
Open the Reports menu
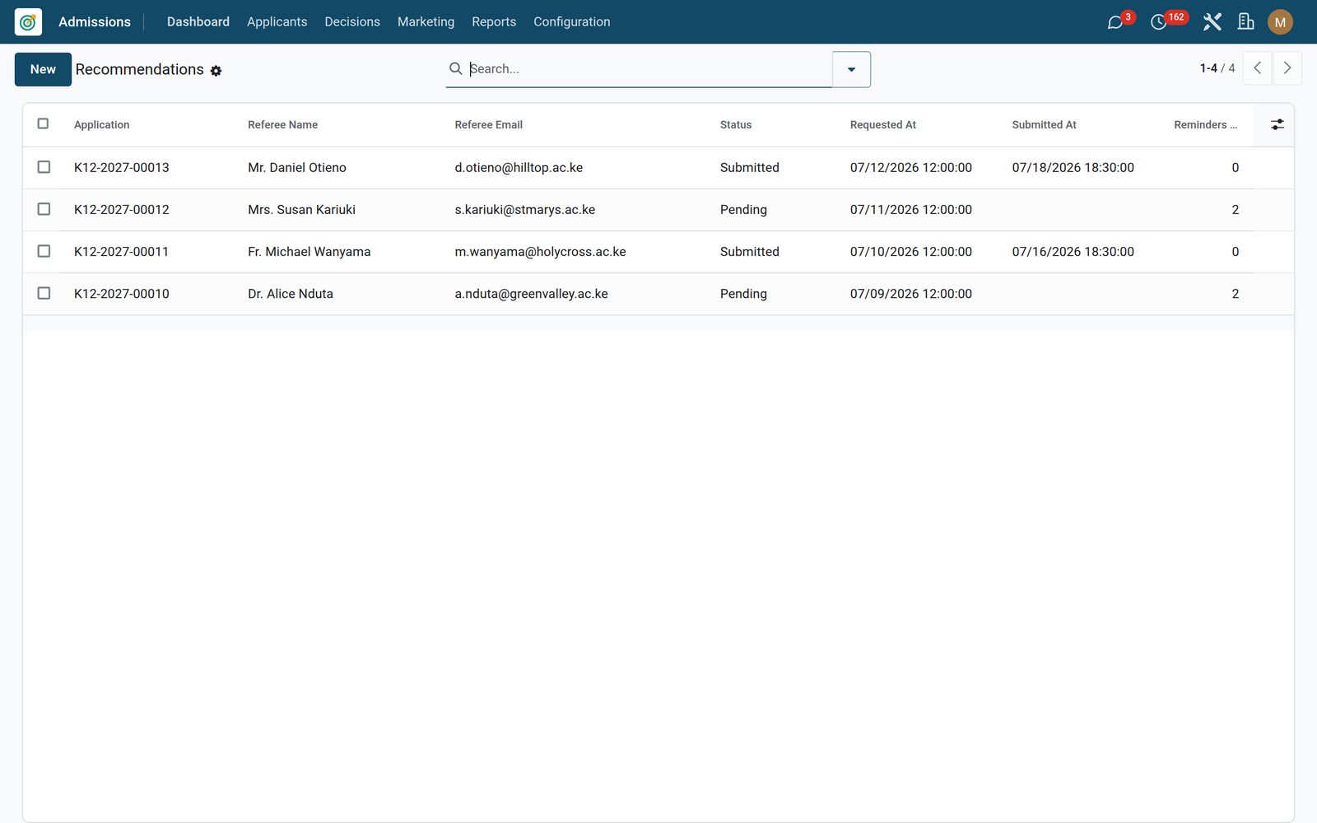494,22
